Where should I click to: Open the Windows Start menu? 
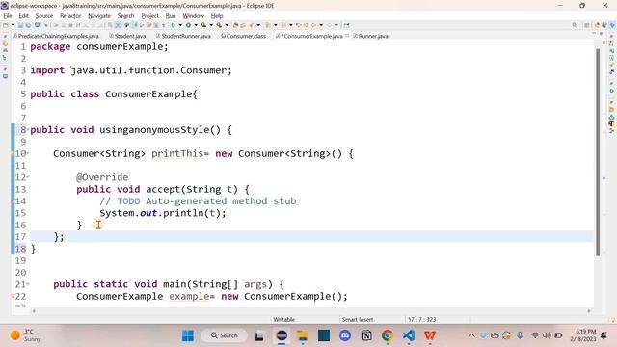[188, 335]
